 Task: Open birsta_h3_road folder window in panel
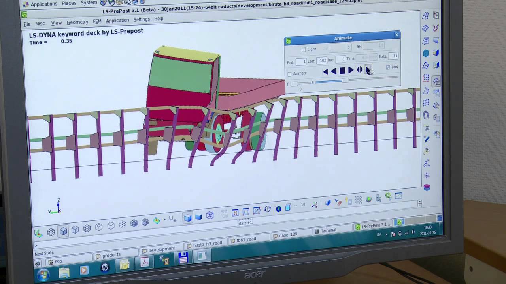pos(205,244)
